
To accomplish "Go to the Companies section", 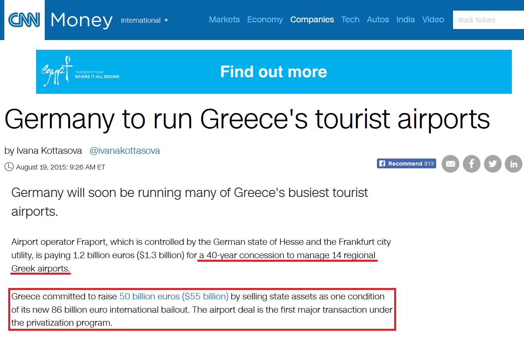I will (x=312, y=20).
